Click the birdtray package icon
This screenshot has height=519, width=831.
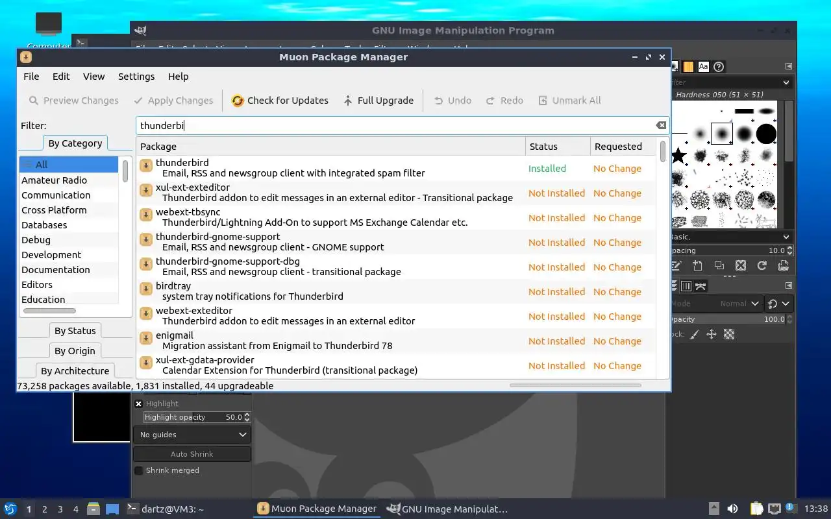[x=146, y=289]
